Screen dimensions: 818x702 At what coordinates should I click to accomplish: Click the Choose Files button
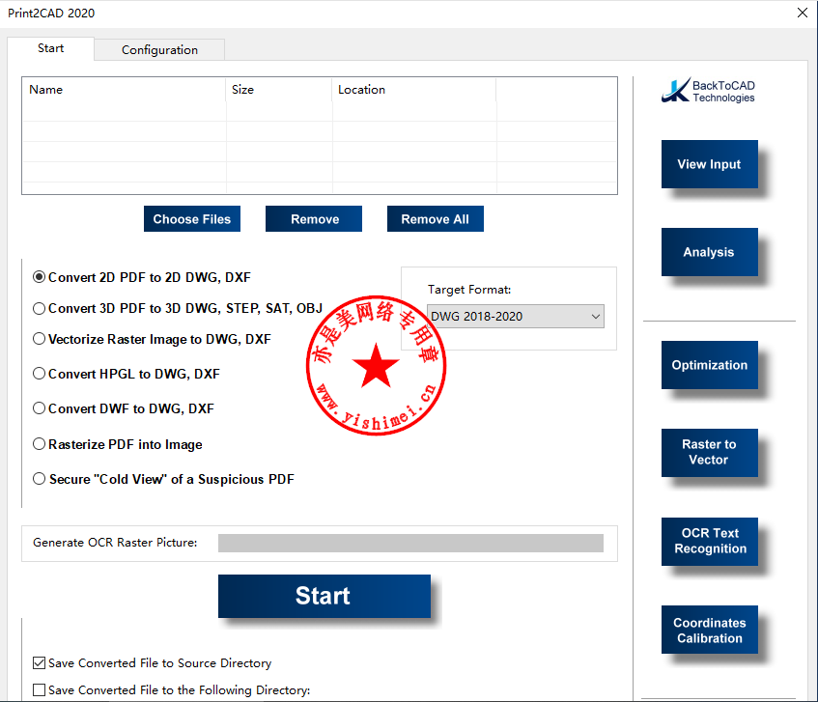click(x=192, y=219)
